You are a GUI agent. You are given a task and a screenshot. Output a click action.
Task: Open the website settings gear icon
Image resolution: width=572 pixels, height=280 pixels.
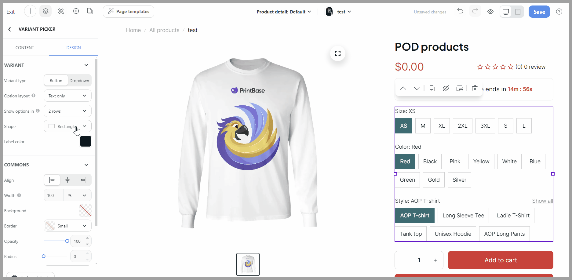(x=76, y=12)
